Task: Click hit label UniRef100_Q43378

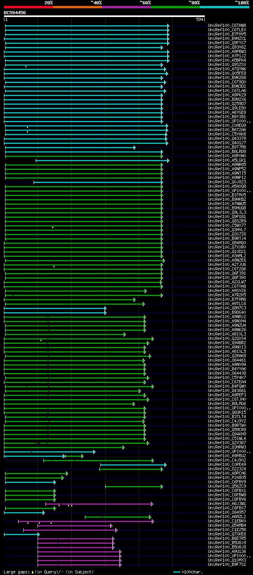Action: click(x=227, y=138)
